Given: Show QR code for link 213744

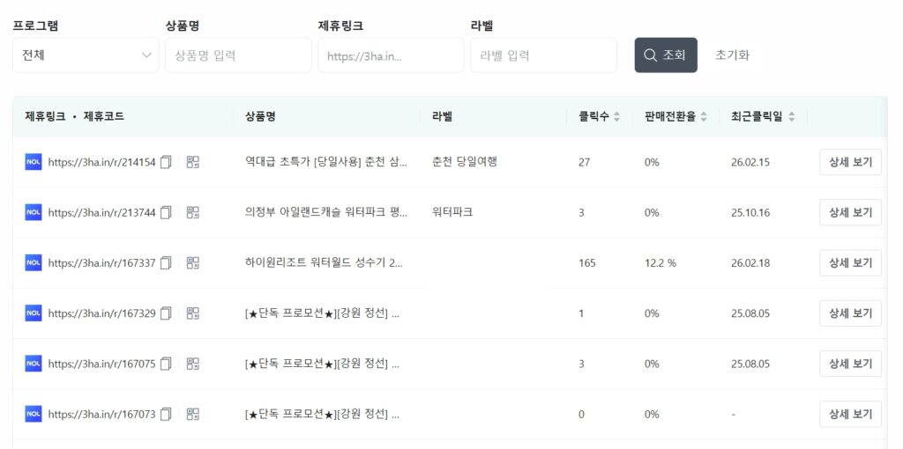Looking at the screenshot, I should 193,212.
